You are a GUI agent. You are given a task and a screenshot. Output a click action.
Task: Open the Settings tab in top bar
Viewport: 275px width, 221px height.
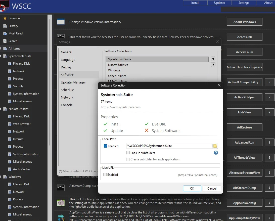pyautogui.click(x=244, y=3)
